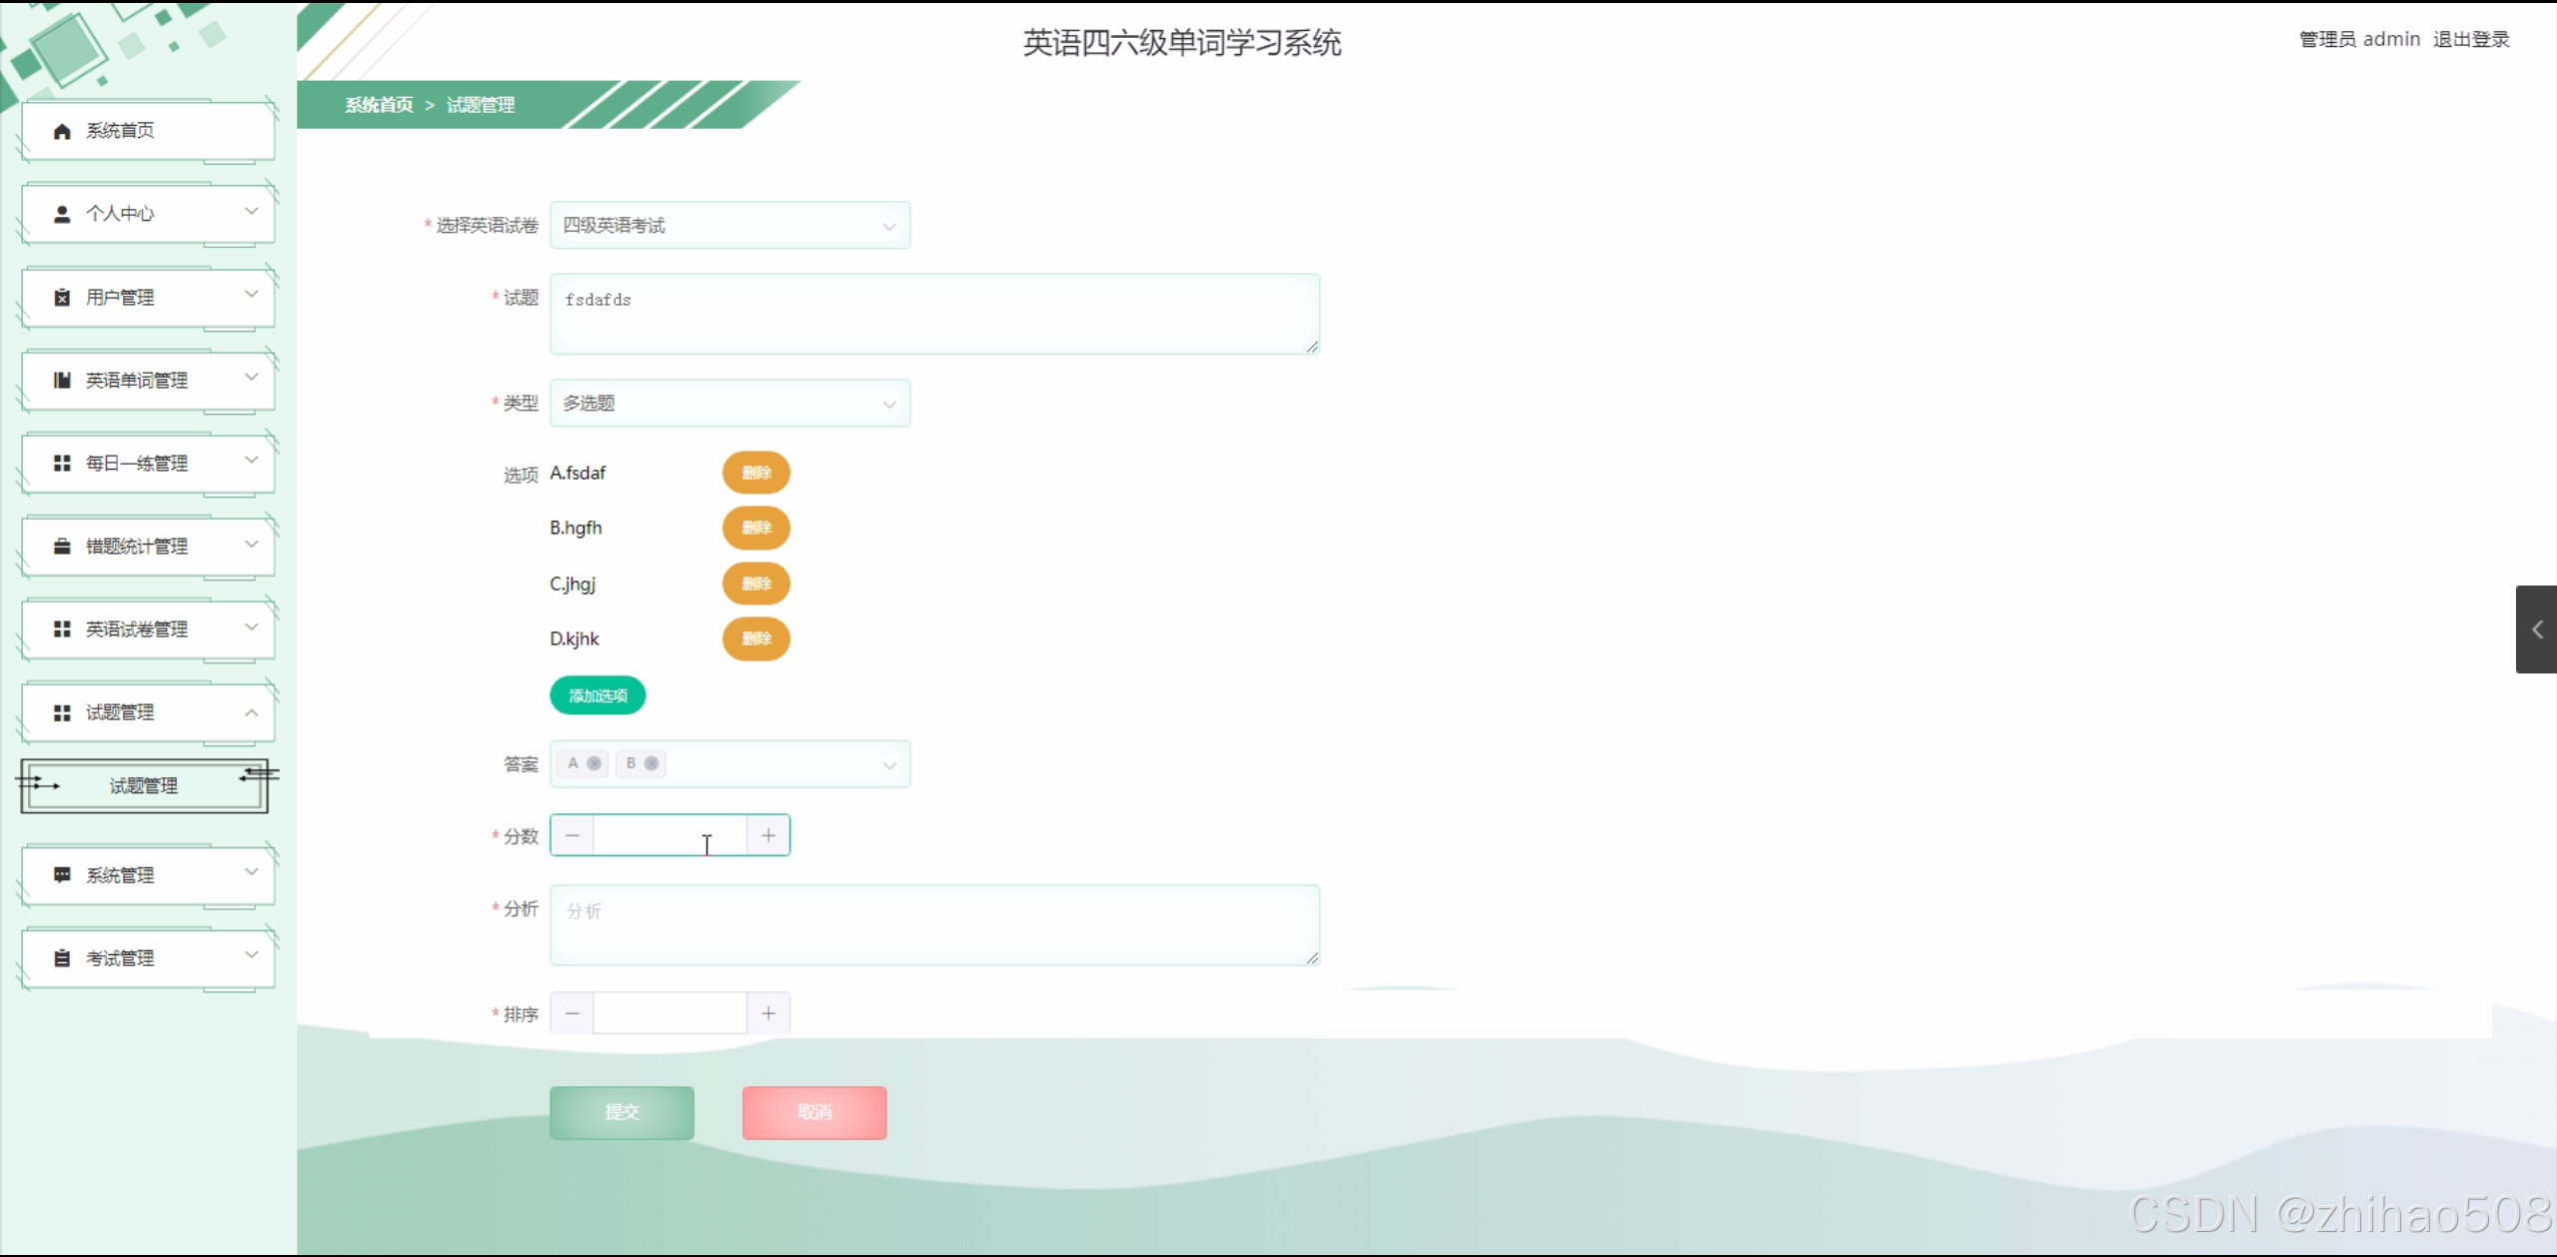The width and height of the screenshot is (2557, 1257).
Task: Click the 个人中心 person icon
Action: [x=61, y=213]
